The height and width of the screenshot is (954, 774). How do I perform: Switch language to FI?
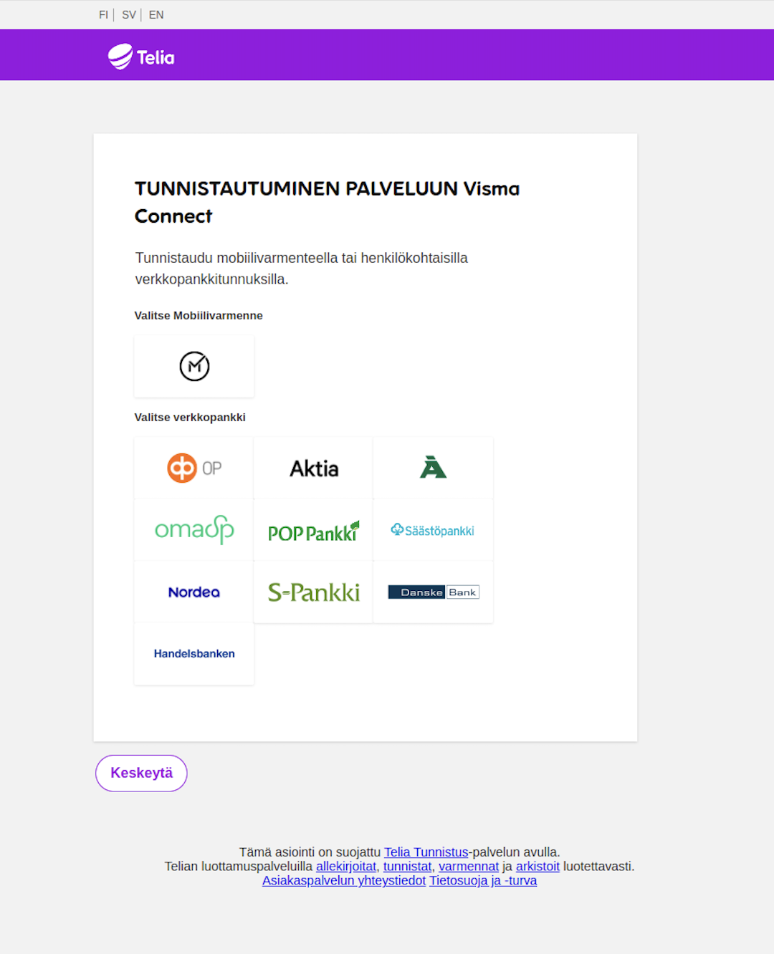[103, 14]
